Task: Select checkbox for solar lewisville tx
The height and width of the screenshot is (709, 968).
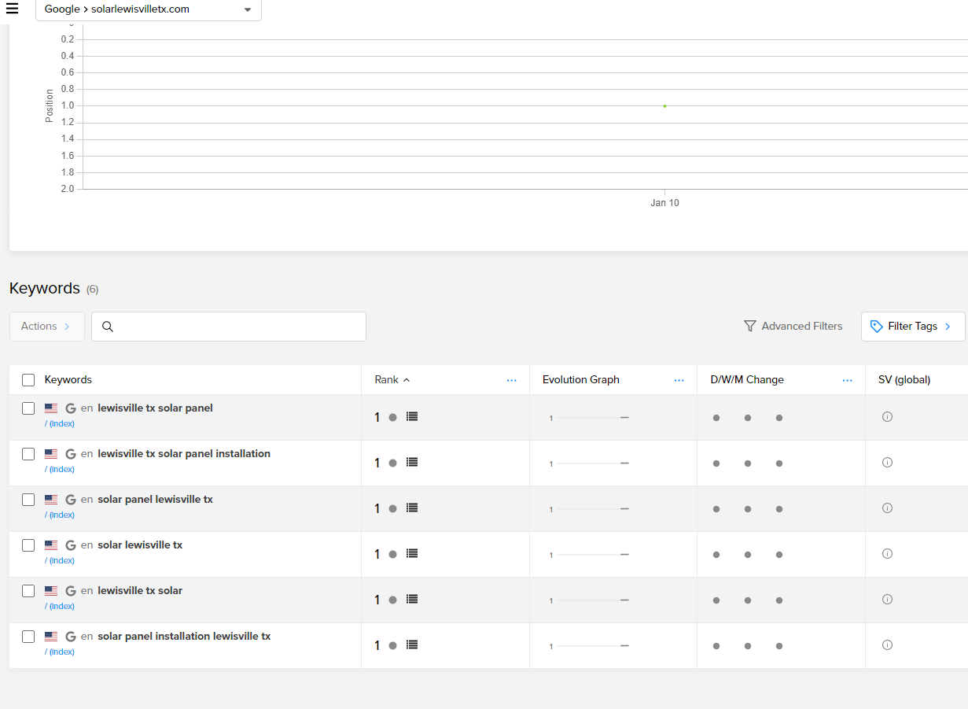Action: pyautogui.click(x=28, y=545)
